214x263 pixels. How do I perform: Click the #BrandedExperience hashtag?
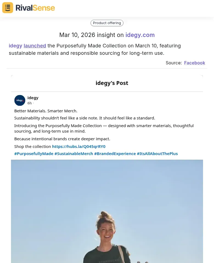pyautogui.click(x=115, y=153)
